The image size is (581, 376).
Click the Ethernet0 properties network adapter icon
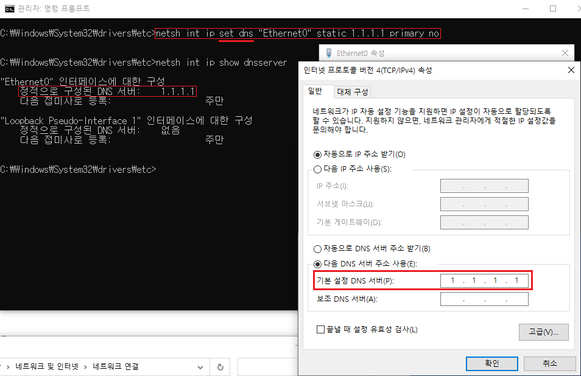point(329,53)
